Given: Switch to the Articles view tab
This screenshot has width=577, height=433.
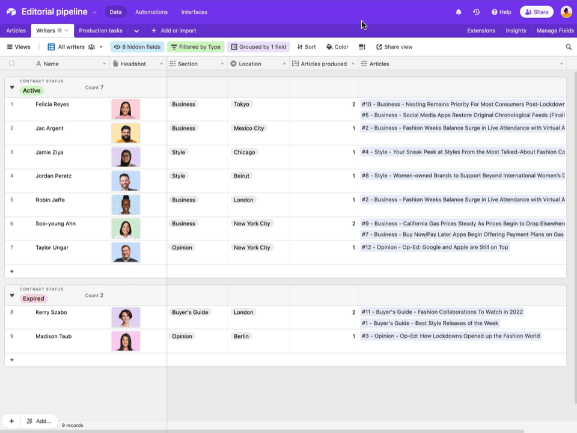Looking at the screenshot, I should tap(15, 31).
